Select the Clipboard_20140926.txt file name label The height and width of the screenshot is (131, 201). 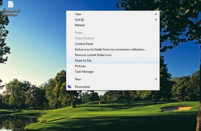click(x=11, y=13)
